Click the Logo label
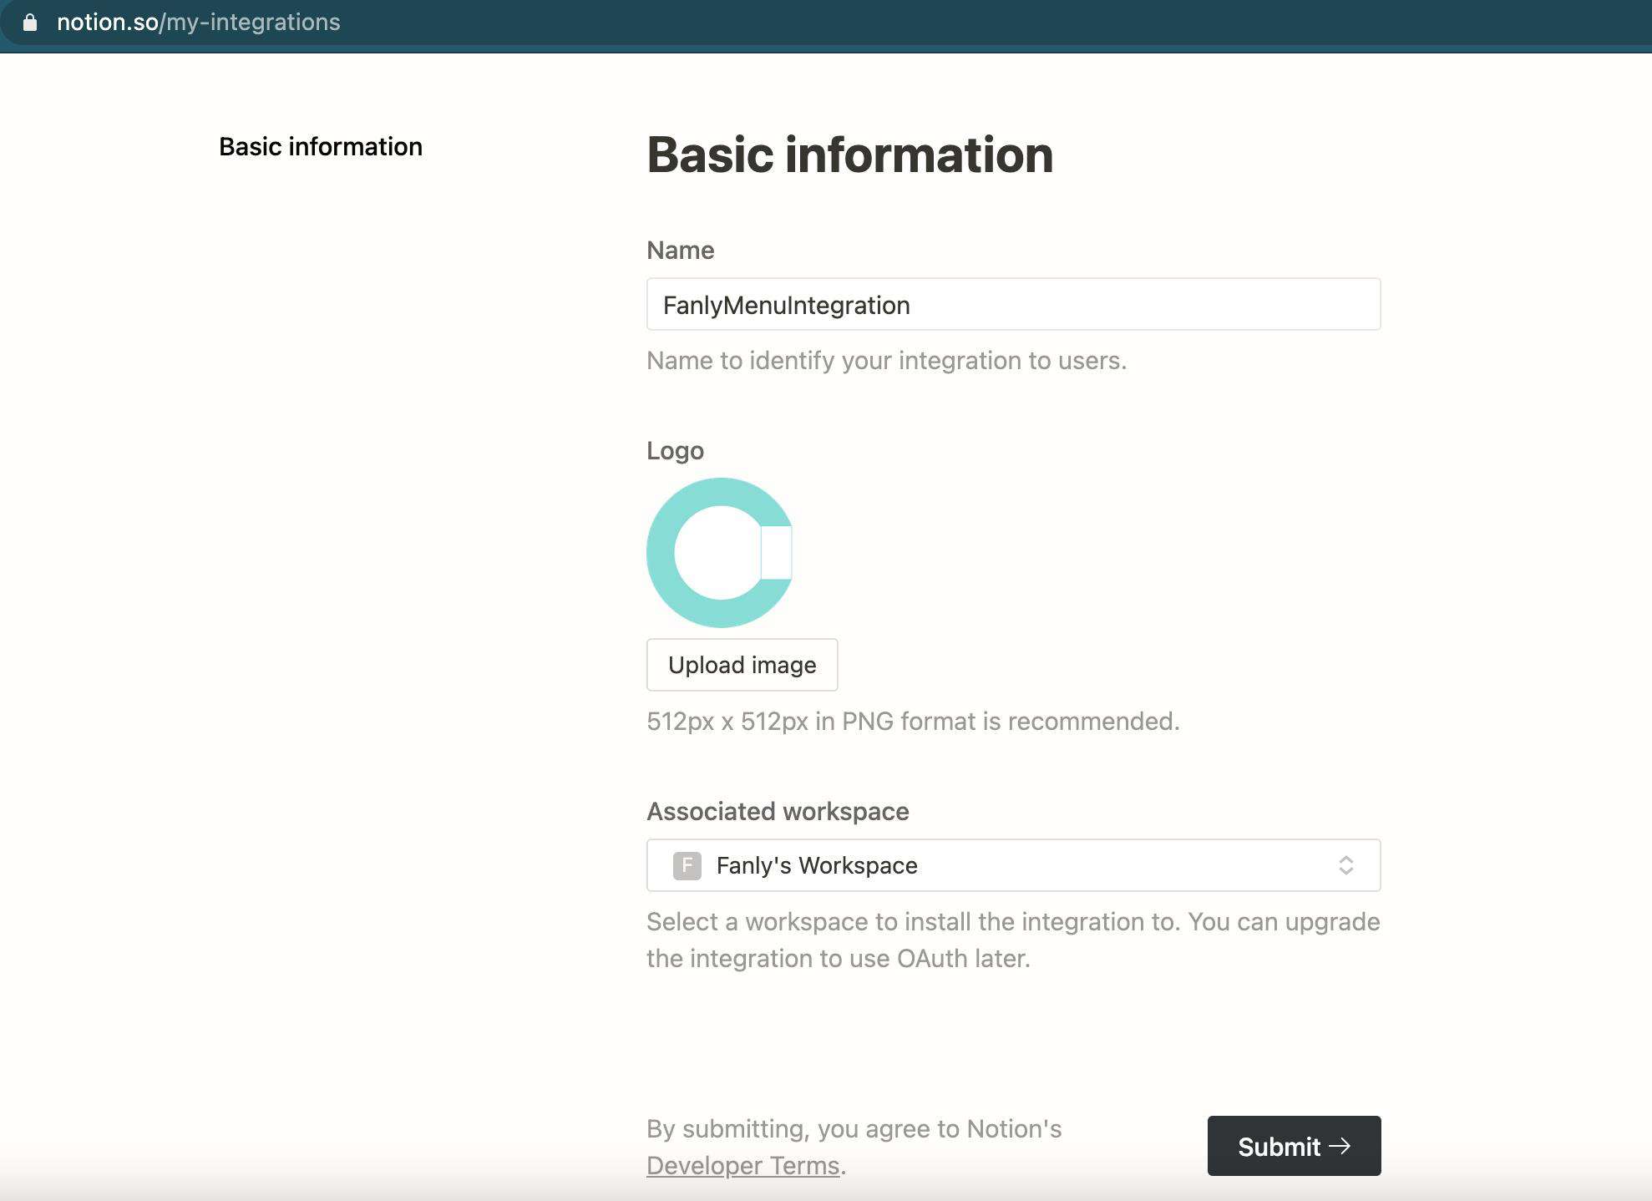This screenshot has width=1652, height=1201. pos(675,451)
